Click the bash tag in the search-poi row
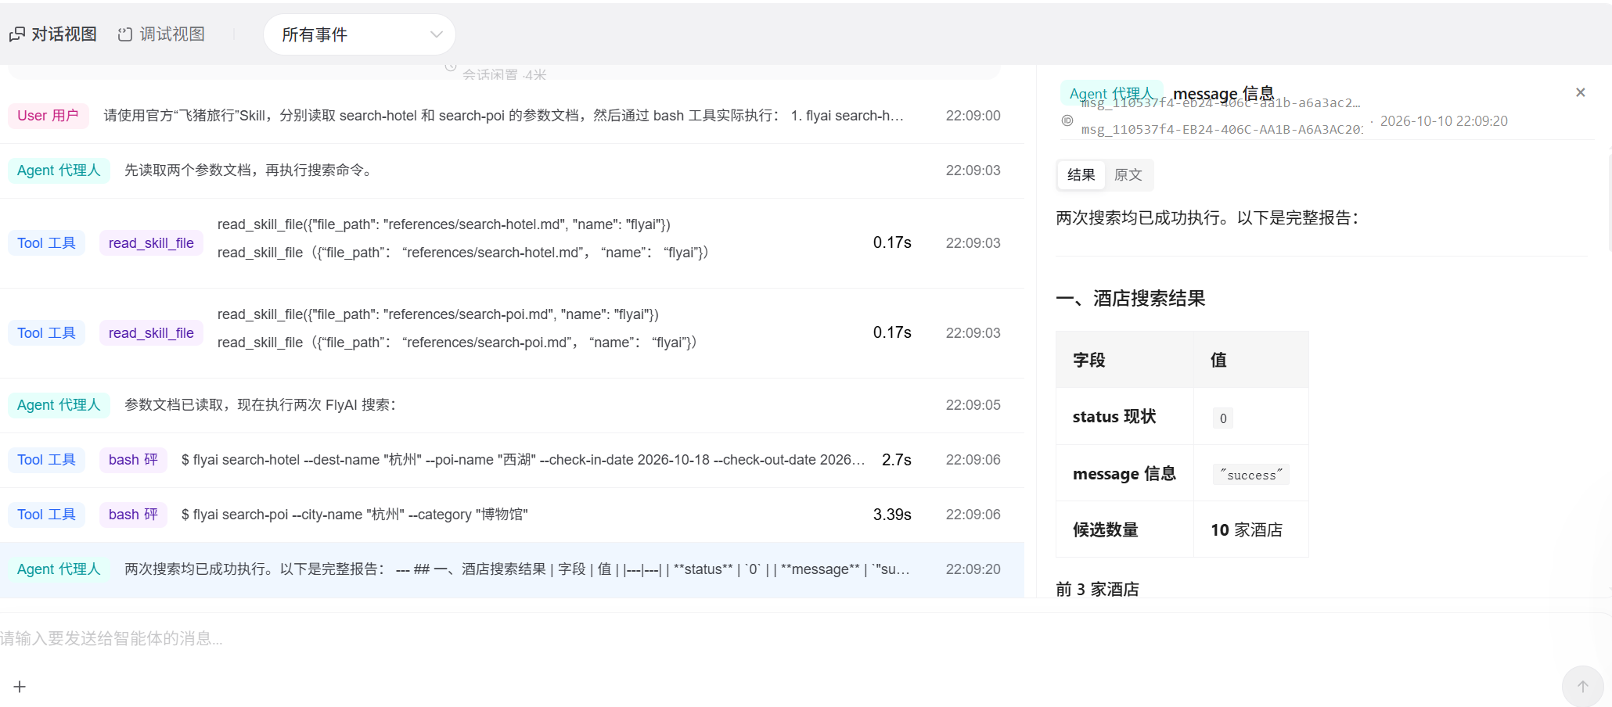Screen dimensions: 1612x707 tap(133, 515)
